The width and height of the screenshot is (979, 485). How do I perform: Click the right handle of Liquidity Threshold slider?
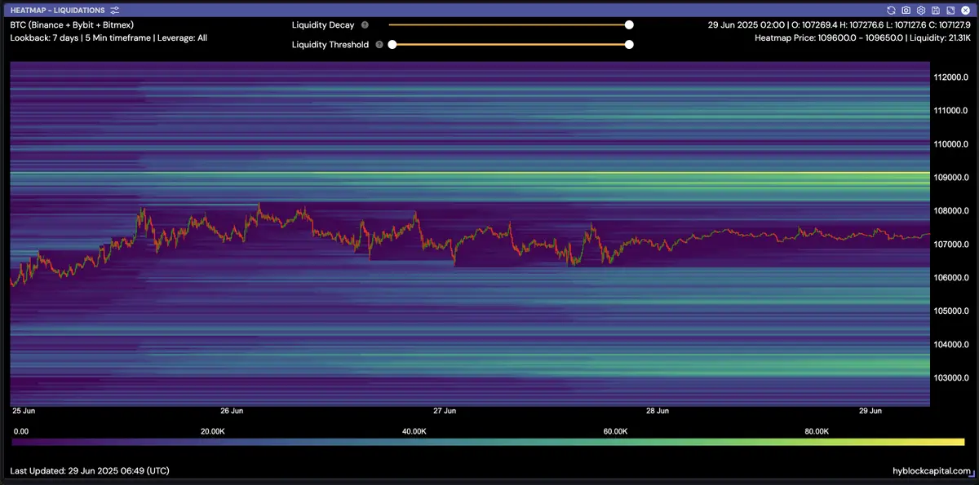[629, 45]
